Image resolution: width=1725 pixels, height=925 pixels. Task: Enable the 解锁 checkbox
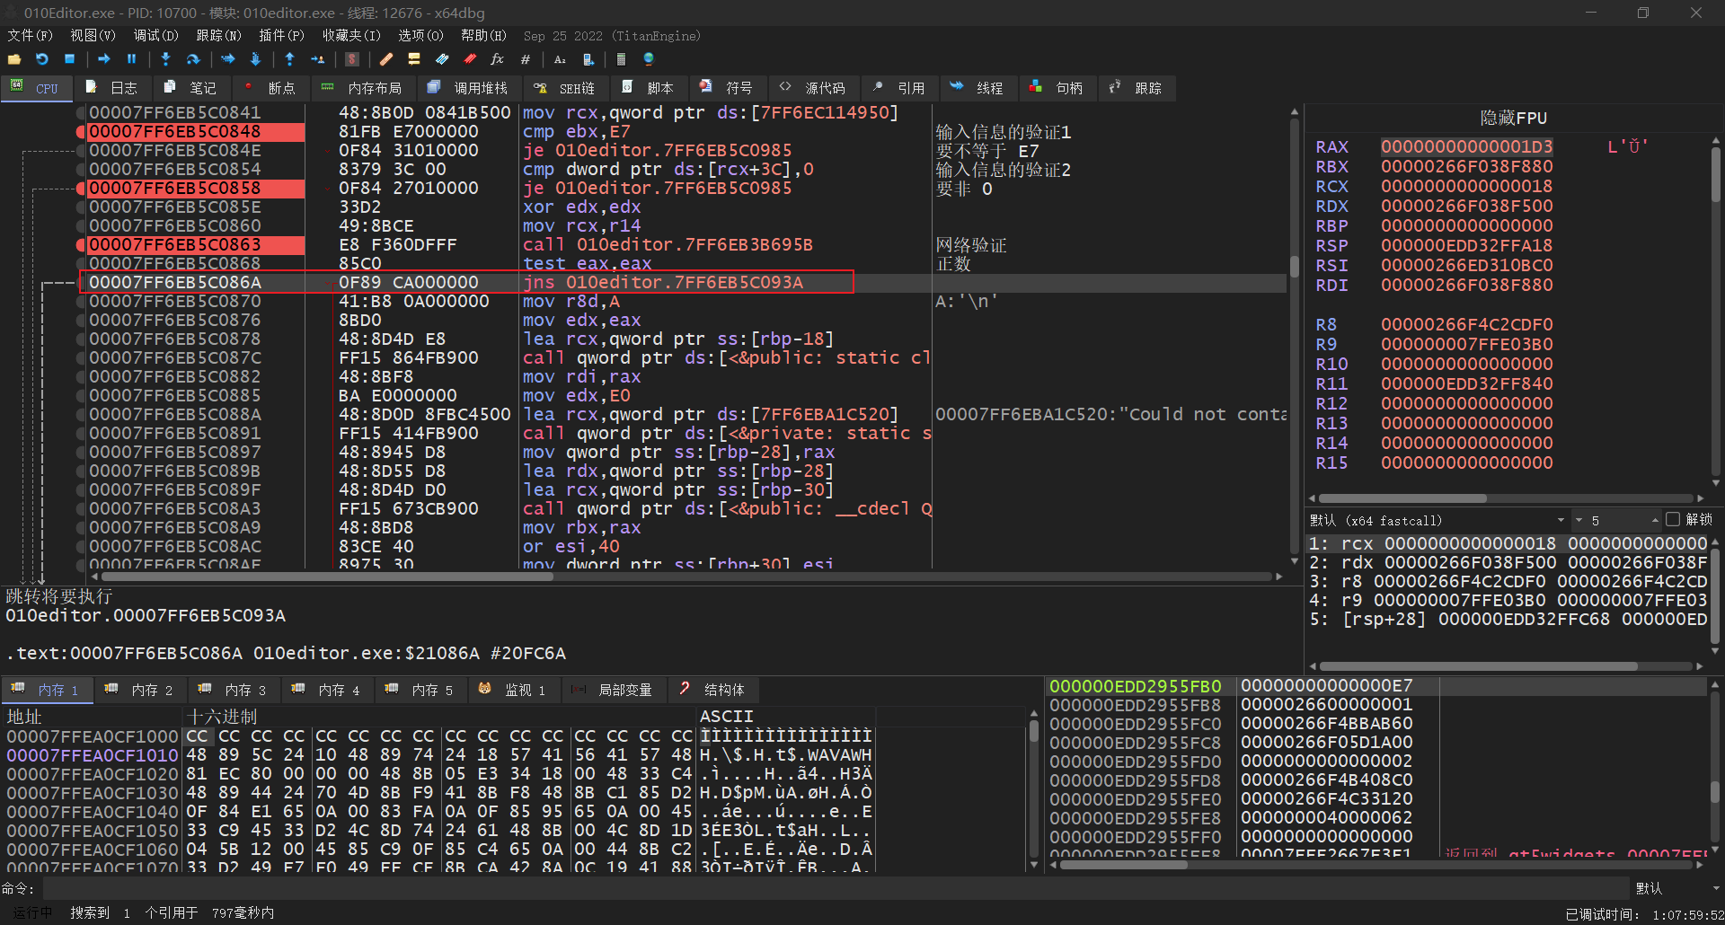pos(1672,520)
